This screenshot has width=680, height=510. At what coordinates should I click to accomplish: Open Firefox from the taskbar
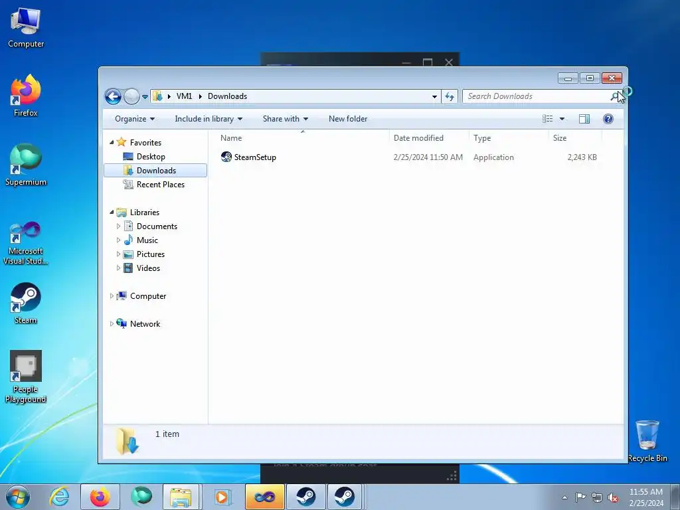click(x=100, y=497)
